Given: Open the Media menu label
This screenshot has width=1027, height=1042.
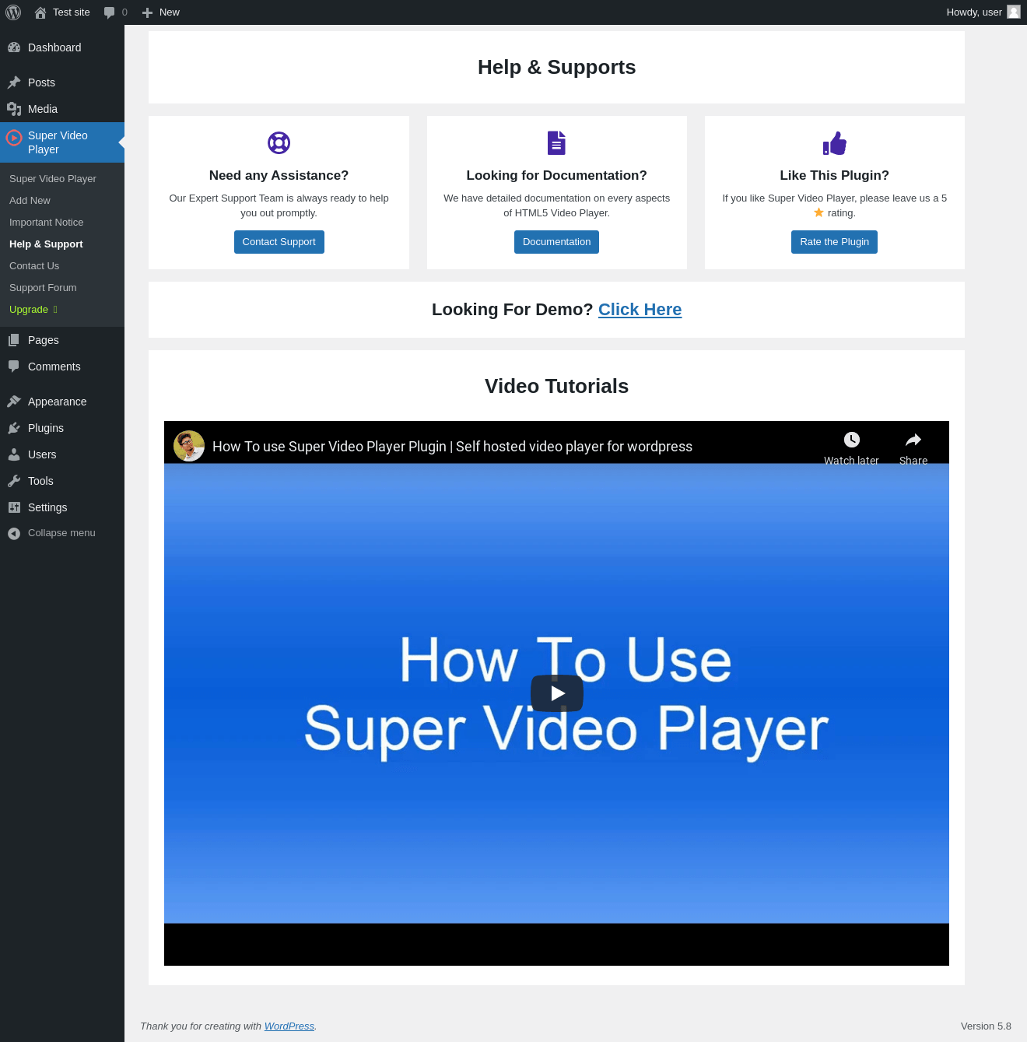Looking at the screenshot, I should pos(43,109).
